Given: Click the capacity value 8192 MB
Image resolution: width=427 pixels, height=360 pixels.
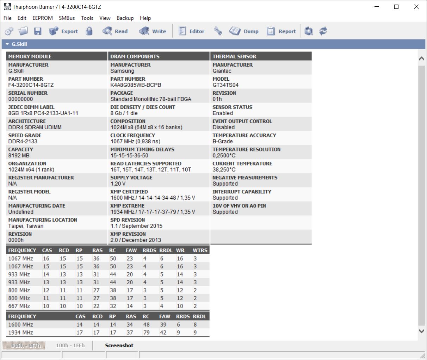Looking at the screenshot, I should [x=19, y=155].
